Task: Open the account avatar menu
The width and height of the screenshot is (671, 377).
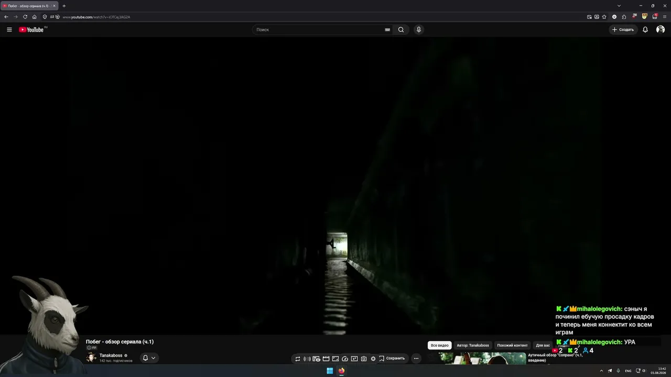Action: tap(661, 30)
